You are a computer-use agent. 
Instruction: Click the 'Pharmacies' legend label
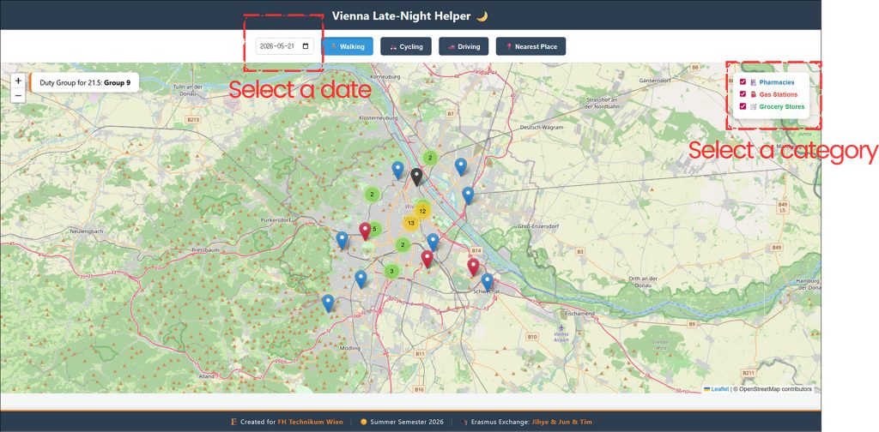(x=776, y=82)
